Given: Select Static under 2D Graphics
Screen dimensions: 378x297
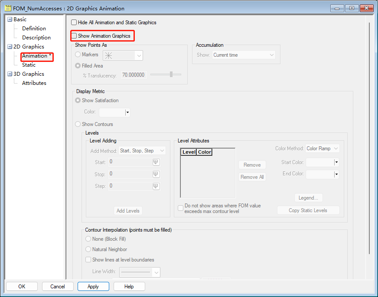Looking at the screenshot, I should pos(29,65).
